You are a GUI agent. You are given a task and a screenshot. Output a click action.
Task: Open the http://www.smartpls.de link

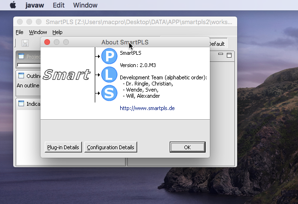147,108
